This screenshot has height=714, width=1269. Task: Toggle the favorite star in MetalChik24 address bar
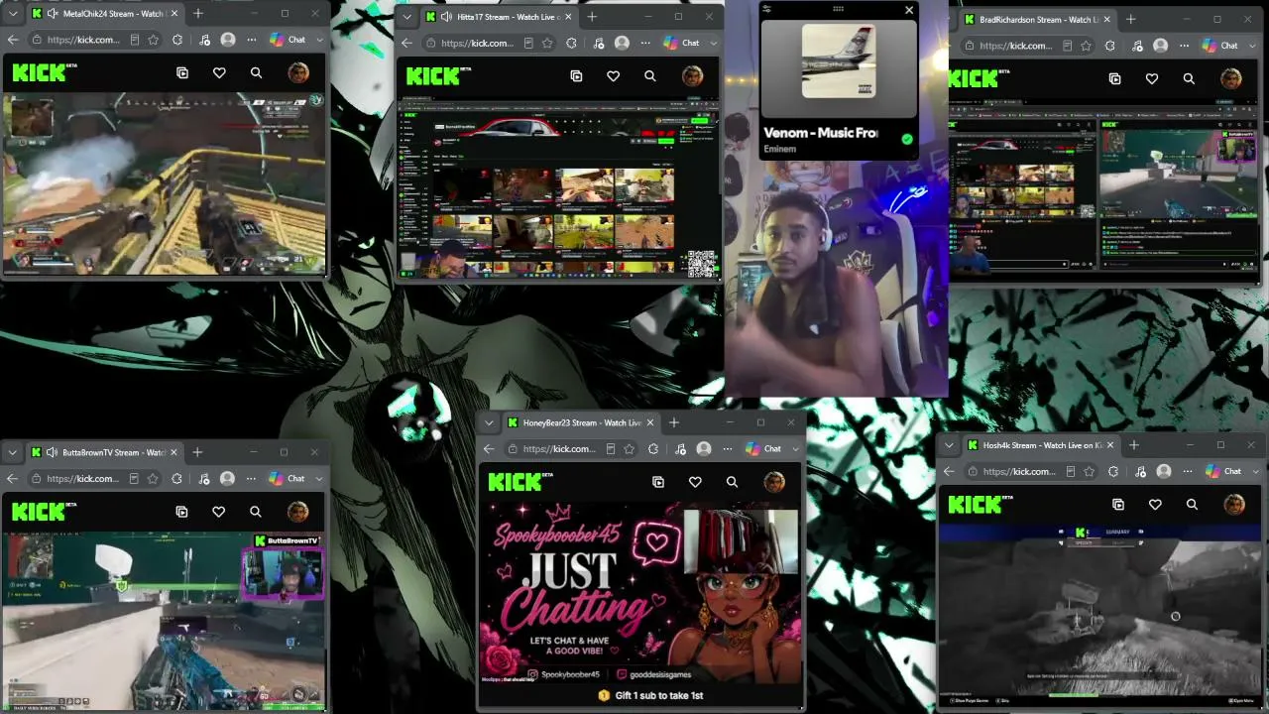pos(154,40)
